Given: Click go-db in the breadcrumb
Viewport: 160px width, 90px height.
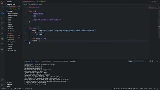Looking at the screenshot, I should 25,4.
